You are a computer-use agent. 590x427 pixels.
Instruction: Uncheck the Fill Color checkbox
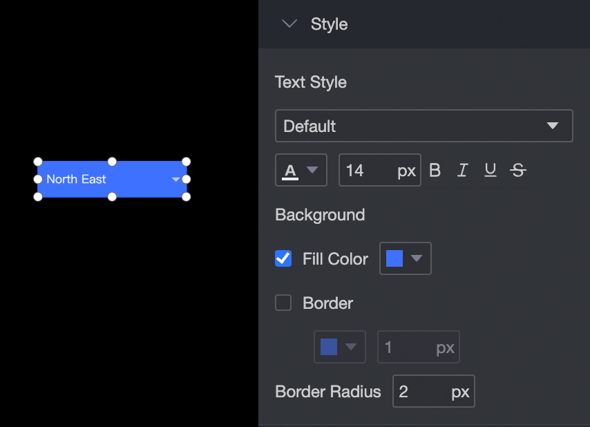283,259
